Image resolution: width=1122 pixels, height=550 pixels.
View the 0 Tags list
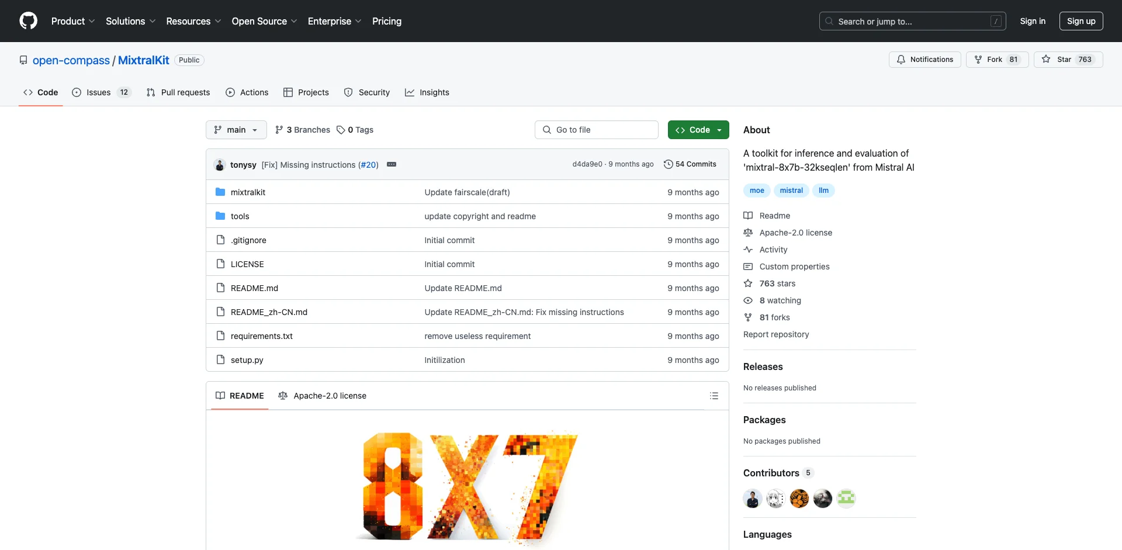(355, 130)
